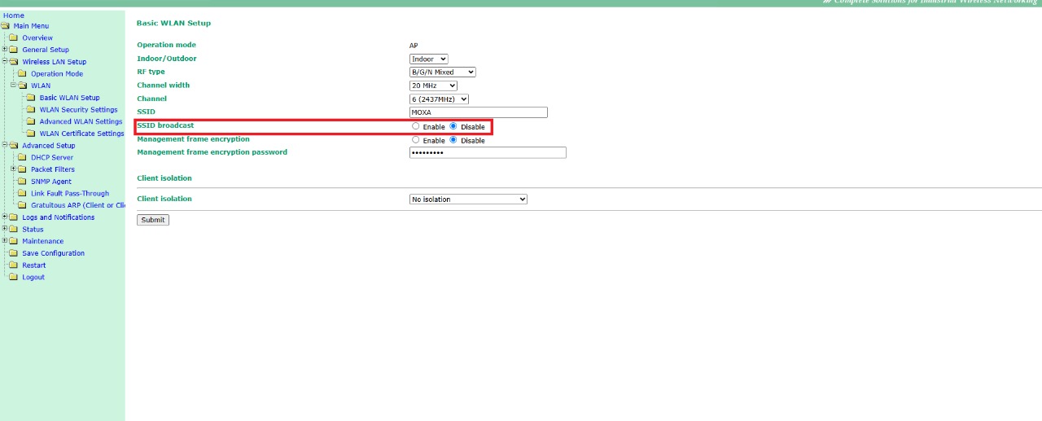1042x421 pixels.
Task: Click the folder icon beside WLAN Security Settings
Action: point(31,110)
